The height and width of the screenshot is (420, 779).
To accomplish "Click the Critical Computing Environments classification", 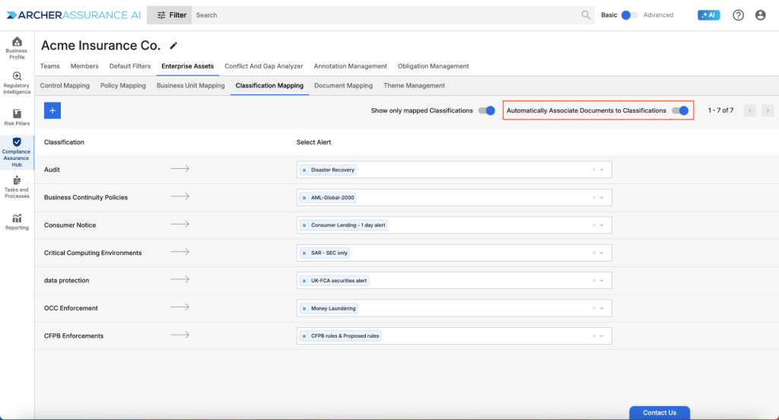I will click(93, 253).
